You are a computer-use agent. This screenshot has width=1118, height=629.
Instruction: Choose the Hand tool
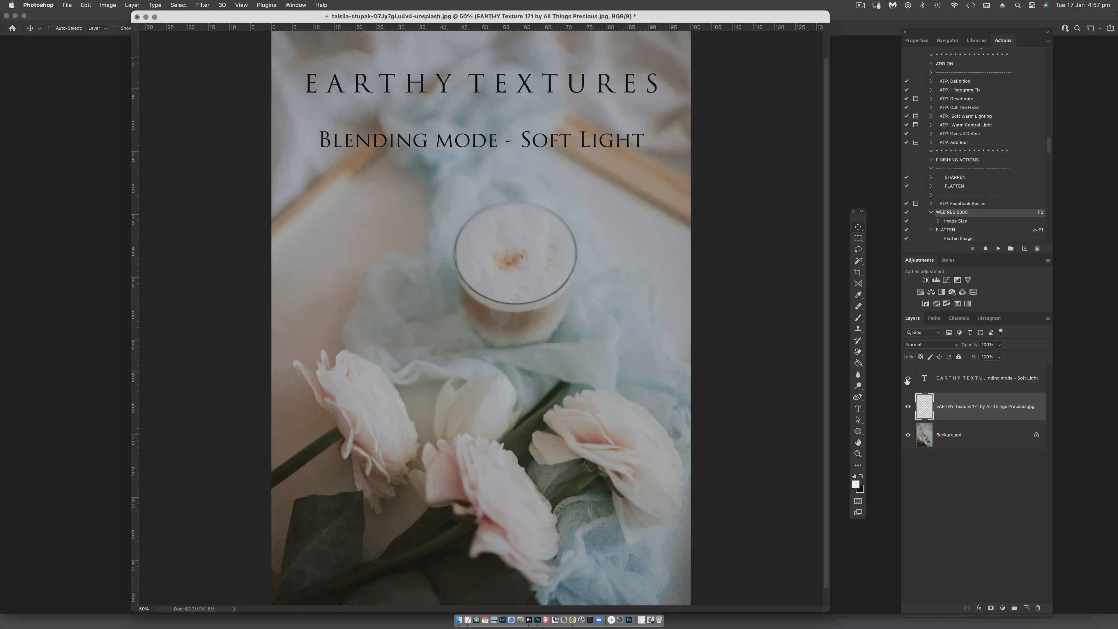pyautogui.click(x=858, y=443)
